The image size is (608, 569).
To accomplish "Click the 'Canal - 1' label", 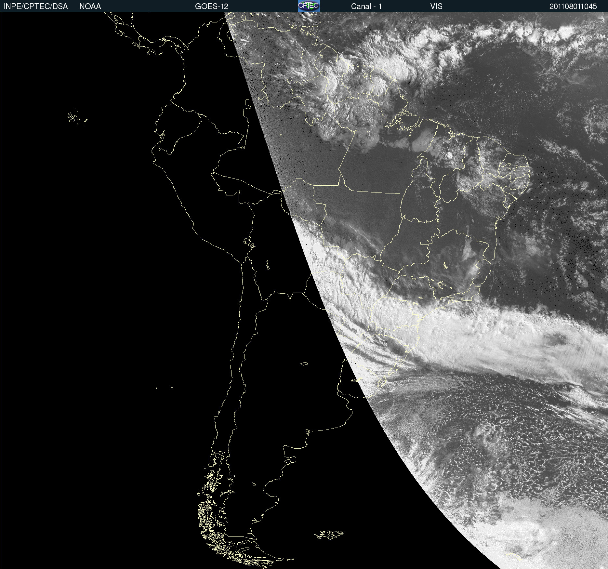I will (366, 7).
